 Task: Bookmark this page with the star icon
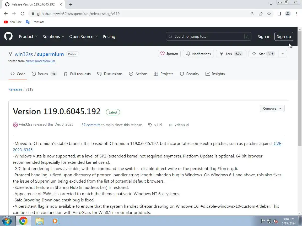coord(269,14)
